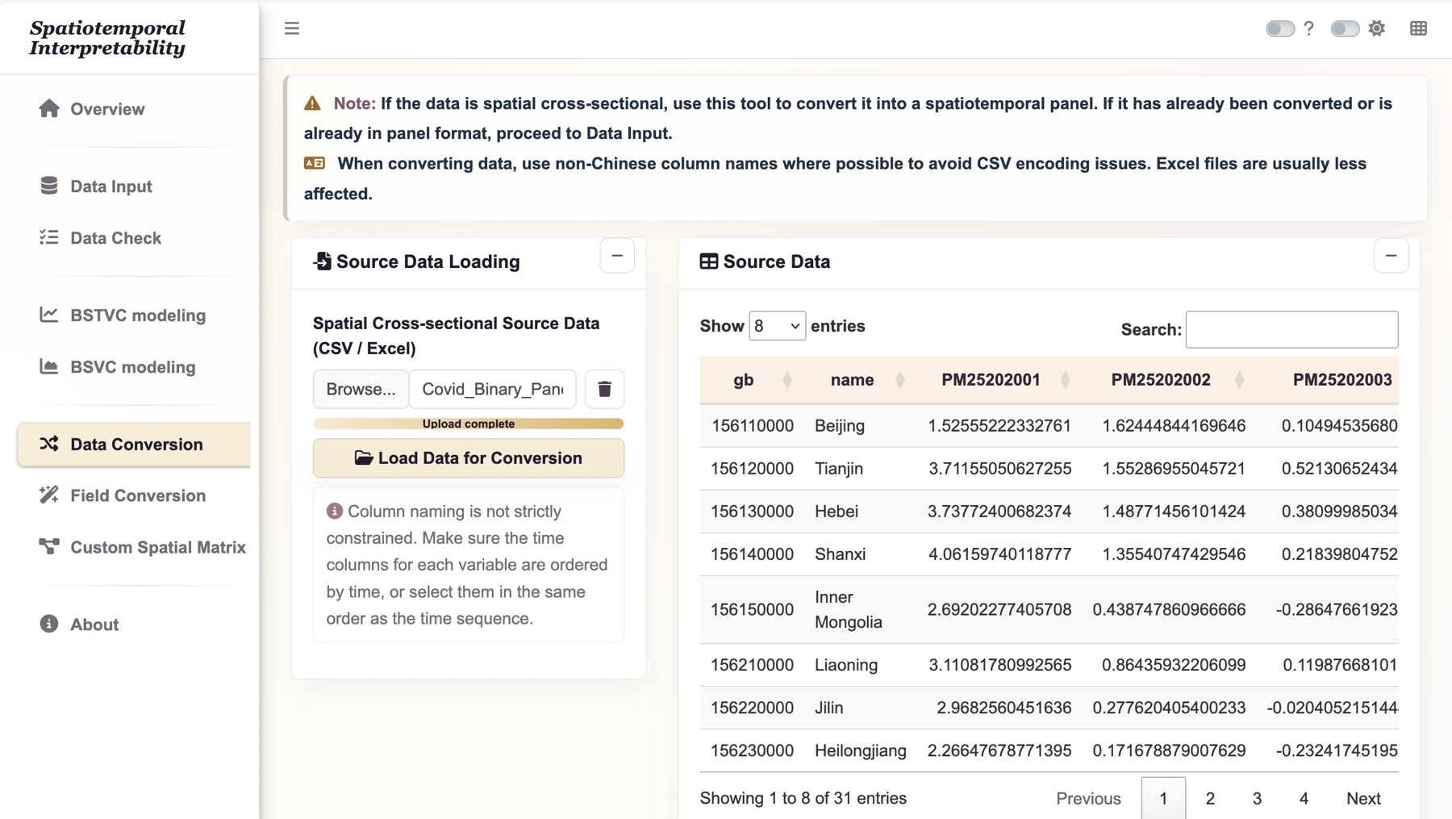Sort table by name column
This screenshot has width=1452, height=819.
click(x=859, y=380)
